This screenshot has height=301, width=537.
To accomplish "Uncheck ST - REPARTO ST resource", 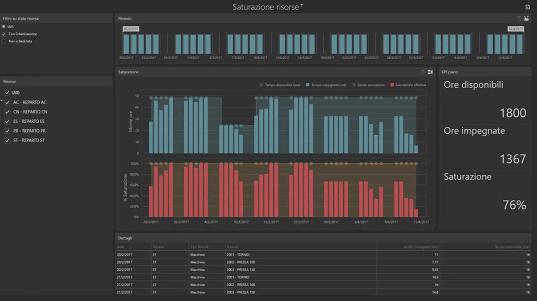I will point(7,140).
